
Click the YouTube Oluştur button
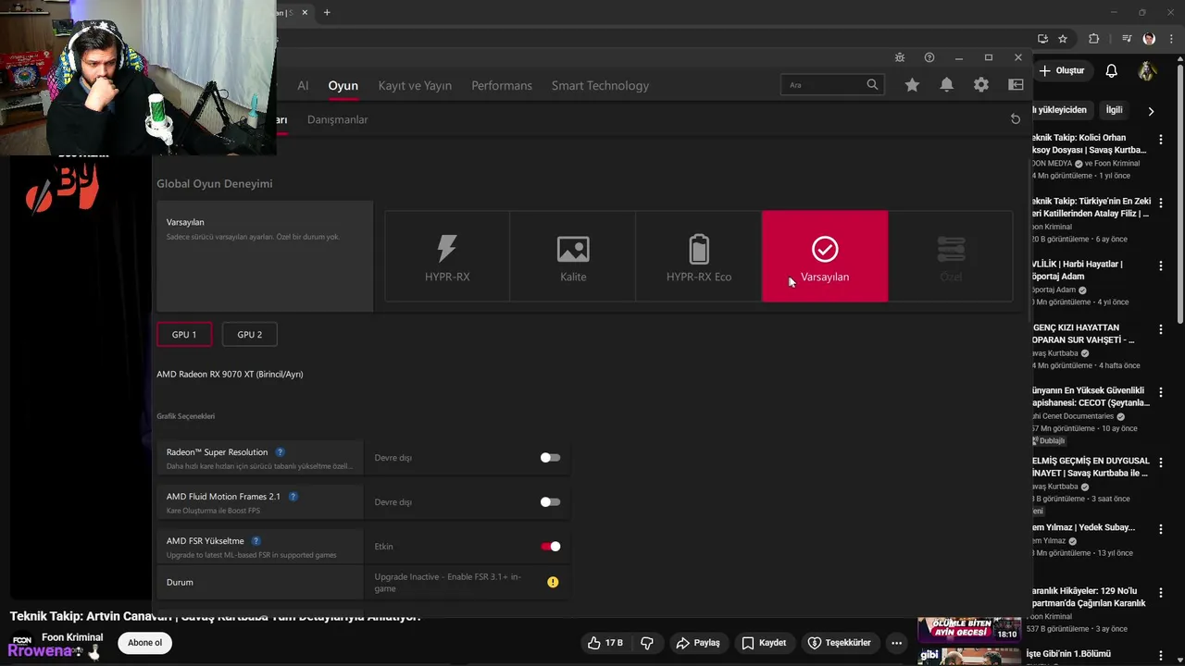click(1062, 71)
